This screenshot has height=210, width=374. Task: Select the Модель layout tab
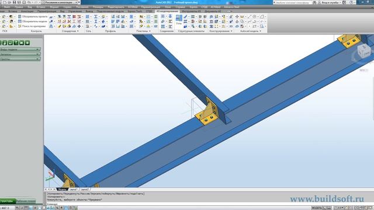coord(63,189)
